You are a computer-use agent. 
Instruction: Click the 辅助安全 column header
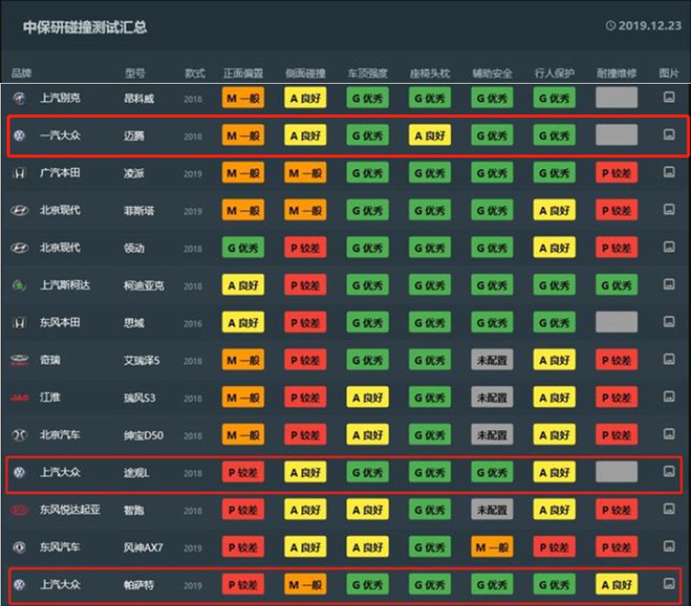(493, 72)
